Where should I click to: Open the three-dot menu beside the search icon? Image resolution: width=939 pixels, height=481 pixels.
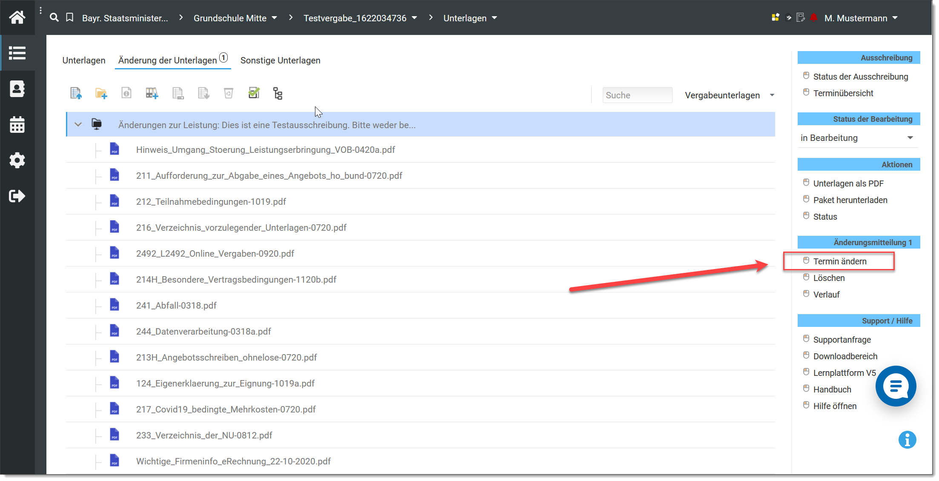pos(40,11)
